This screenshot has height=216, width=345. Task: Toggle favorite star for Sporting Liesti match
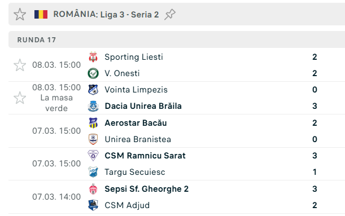click(20, 65)
